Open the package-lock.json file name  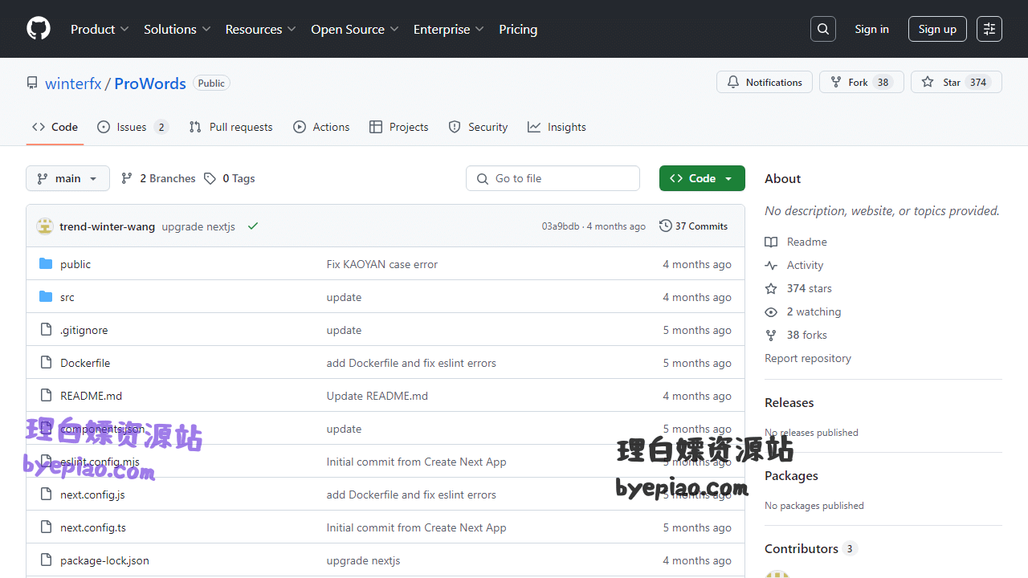point(104,560)
